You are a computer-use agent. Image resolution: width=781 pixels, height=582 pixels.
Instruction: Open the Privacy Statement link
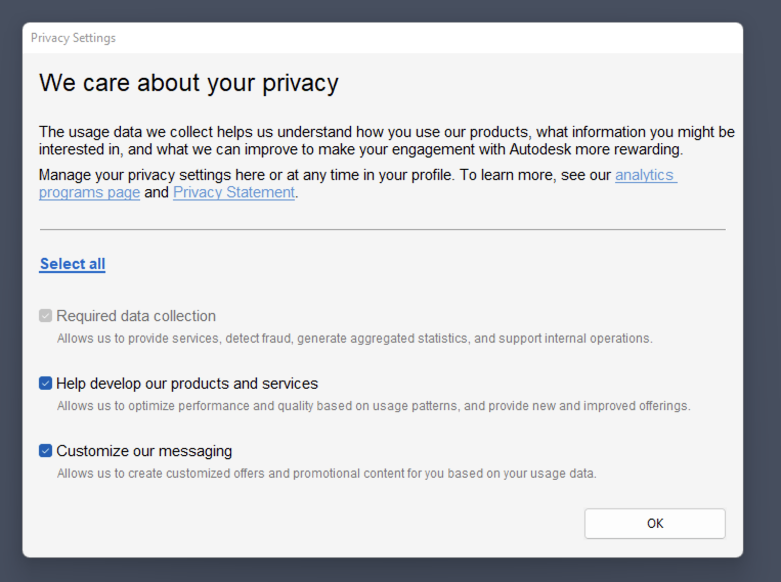[x=234, y=193]
